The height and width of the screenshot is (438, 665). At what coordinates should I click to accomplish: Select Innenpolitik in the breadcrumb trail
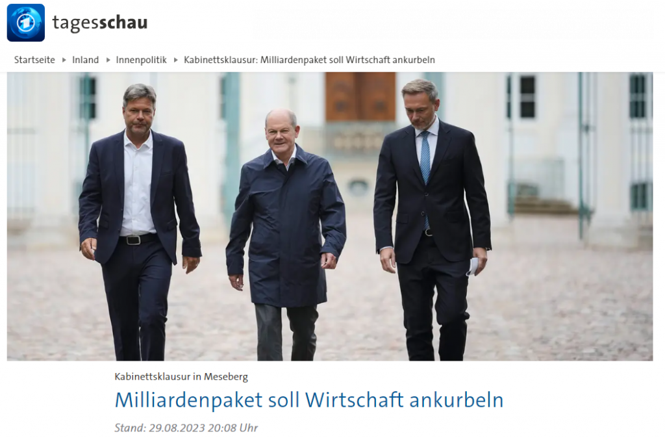click(x=141, y=60)
